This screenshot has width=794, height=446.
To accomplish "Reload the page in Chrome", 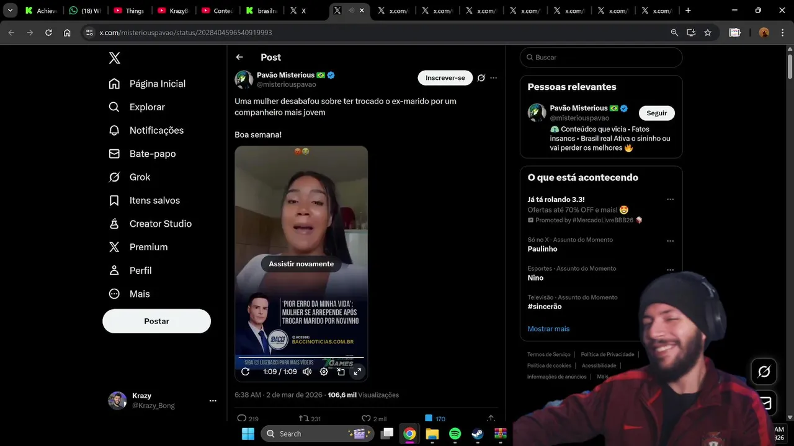I will tap(48, 32).
